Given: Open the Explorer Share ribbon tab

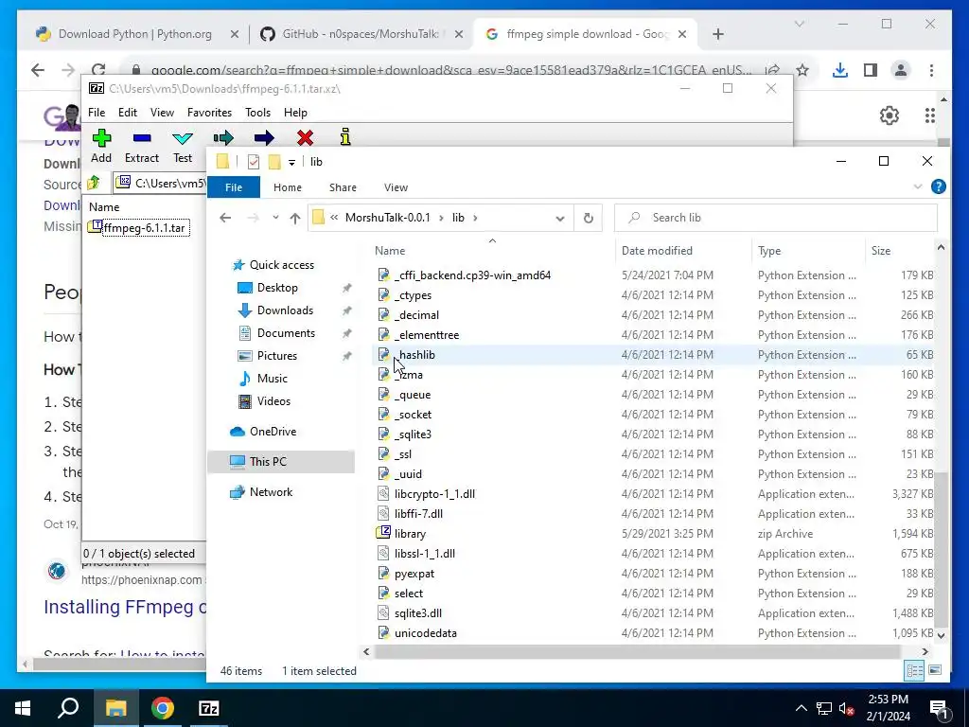Looking at the screenshot, I should coord(343,187).
